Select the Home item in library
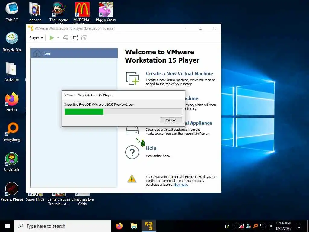 (x=75, y=53)
